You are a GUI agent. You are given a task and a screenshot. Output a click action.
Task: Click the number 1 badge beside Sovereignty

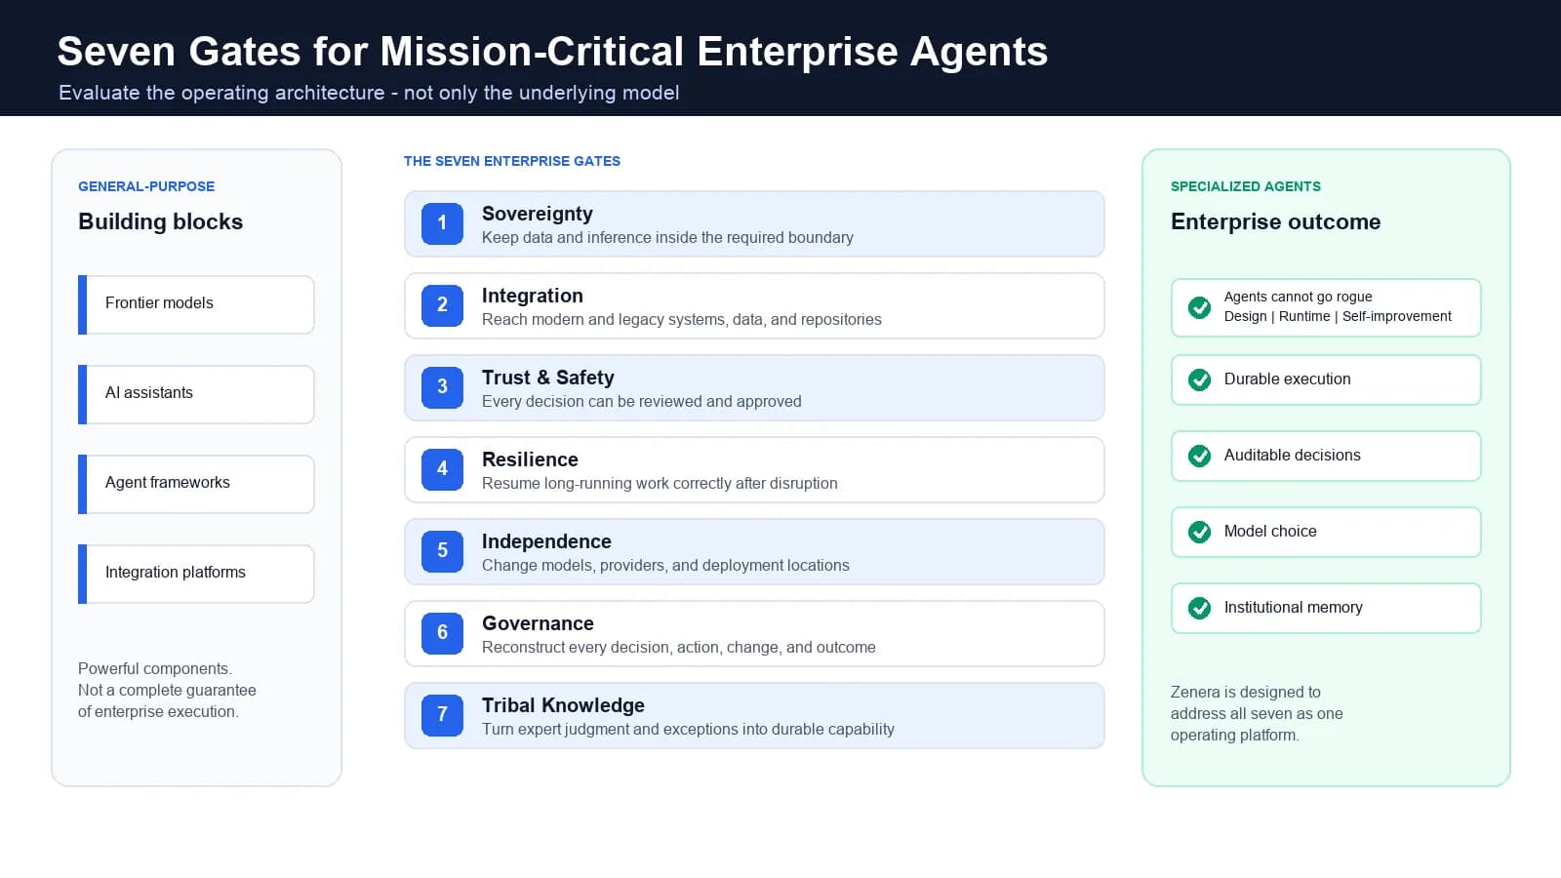click(442, 223)
